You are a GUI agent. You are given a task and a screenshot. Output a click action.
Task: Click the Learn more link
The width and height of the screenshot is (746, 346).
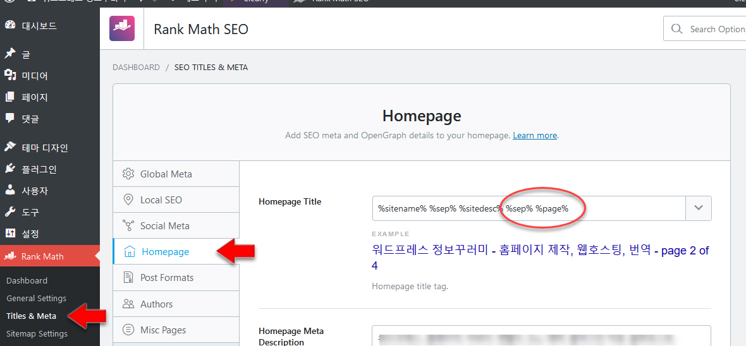point(535,136)
